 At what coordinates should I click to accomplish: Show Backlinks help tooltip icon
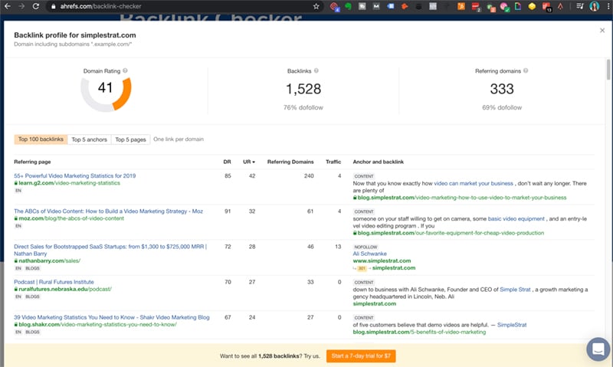pyautogui.click(x=316, y=70)
